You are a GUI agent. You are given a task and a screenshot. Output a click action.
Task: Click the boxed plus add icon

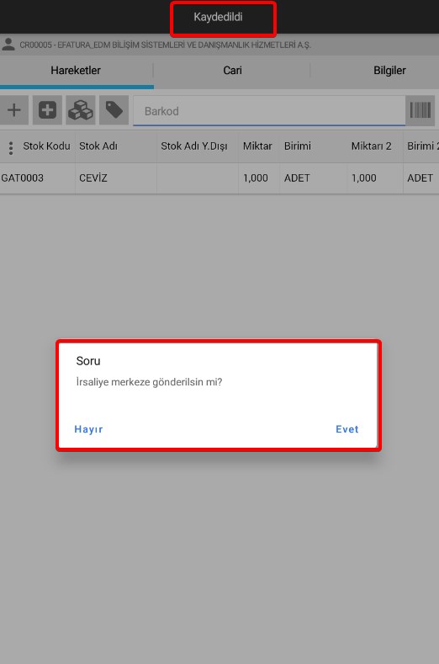click(x=47, y=110)
